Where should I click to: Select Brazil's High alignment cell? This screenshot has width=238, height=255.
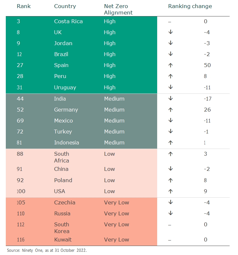[x=109, y=54]
